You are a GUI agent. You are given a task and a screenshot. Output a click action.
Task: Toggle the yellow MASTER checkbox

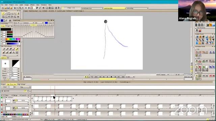pyautogui.click(x=25, y=91)
